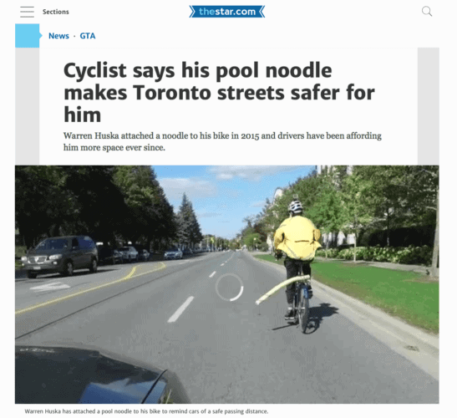Screen dimensions: 457x418
Task: Click the cyclist's yellow jacket in the photo
Action: coord(297,238)
